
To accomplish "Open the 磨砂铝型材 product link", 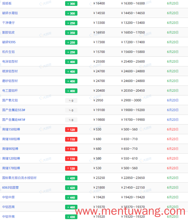I will coord(10,81).
